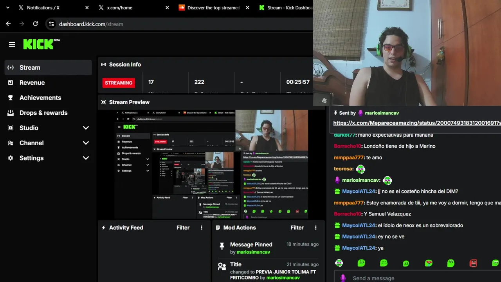
Task: Insert the red angry emote
Action: (473, 263)
